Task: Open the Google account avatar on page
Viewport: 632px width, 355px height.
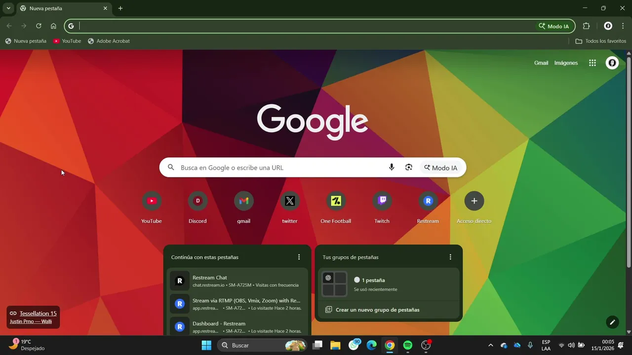Action: coord(612,63)
